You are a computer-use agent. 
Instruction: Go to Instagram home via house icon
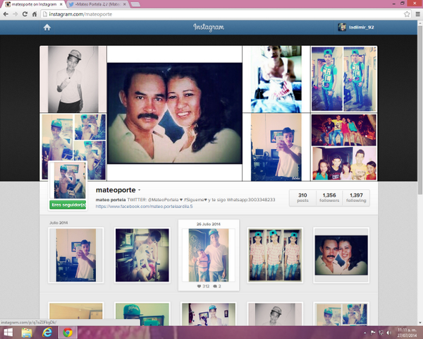pos(47,28)
